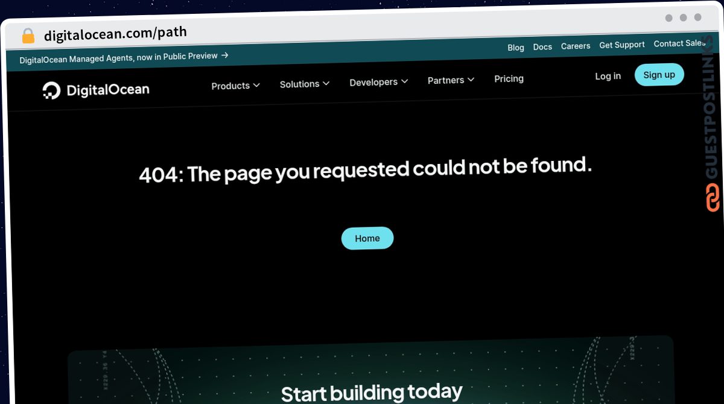Open the Contact Sales link
This screenshot has width=724, height=404.
pos(679,43)
